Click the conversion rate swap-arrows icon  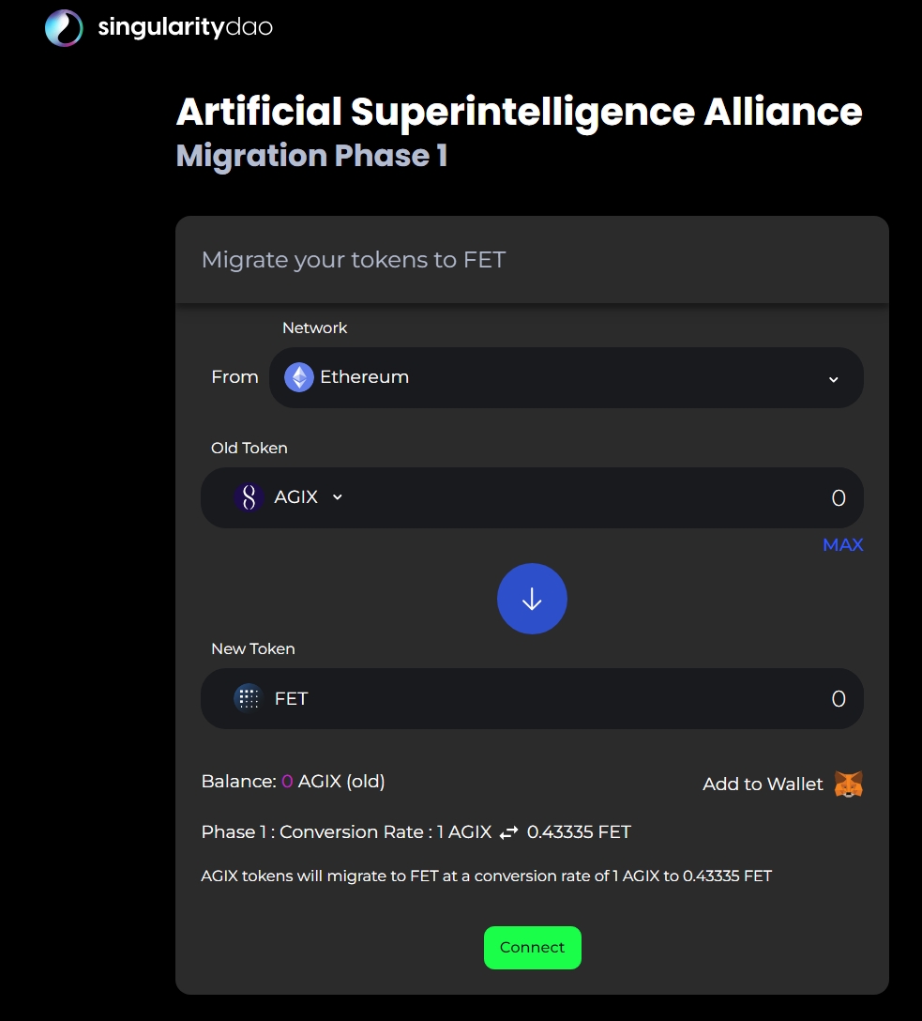tap(508, 832)
